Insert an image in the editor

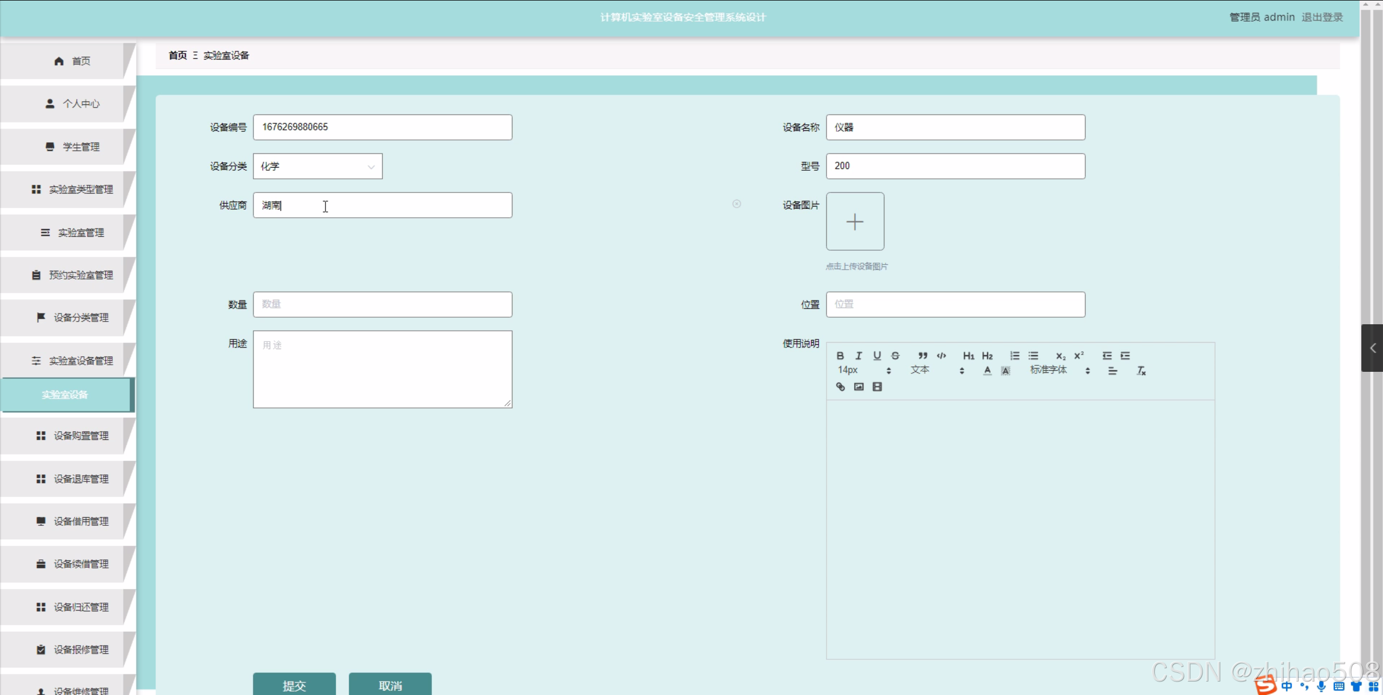point(859,386)
